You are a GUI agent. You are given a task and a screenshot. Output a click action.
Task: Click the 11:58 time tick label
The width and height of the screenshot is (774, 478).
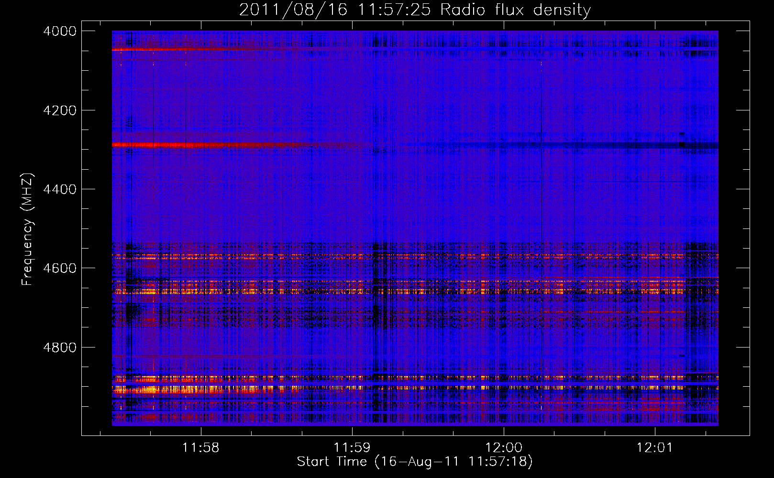click(x=201, y=448)
